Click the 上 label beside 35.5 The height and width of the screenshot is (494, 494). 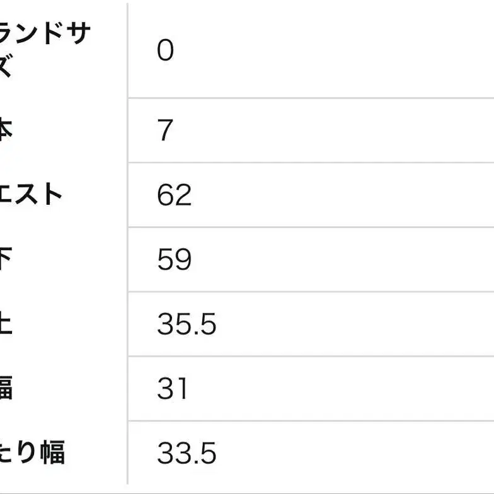[5, 325]
